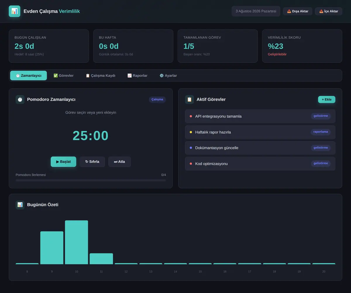Click the date 3 Ağustos 2026 Pazartesi
This screenshot has height=293, width=351.
(256, 11)
